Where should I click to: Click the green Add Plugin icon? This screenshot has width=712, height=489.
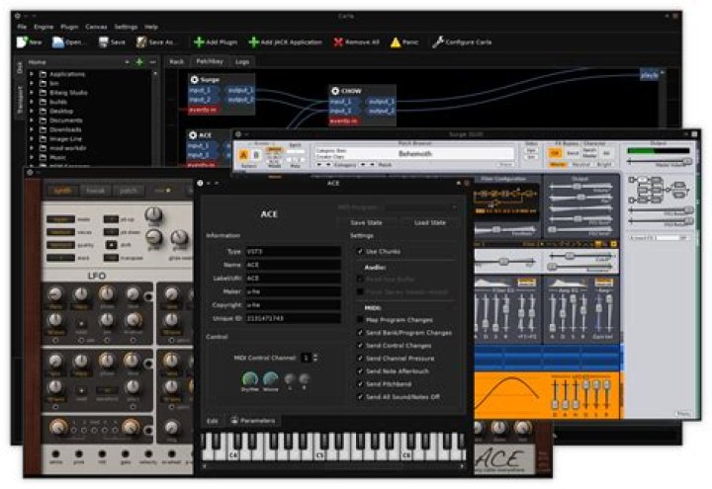199,42
